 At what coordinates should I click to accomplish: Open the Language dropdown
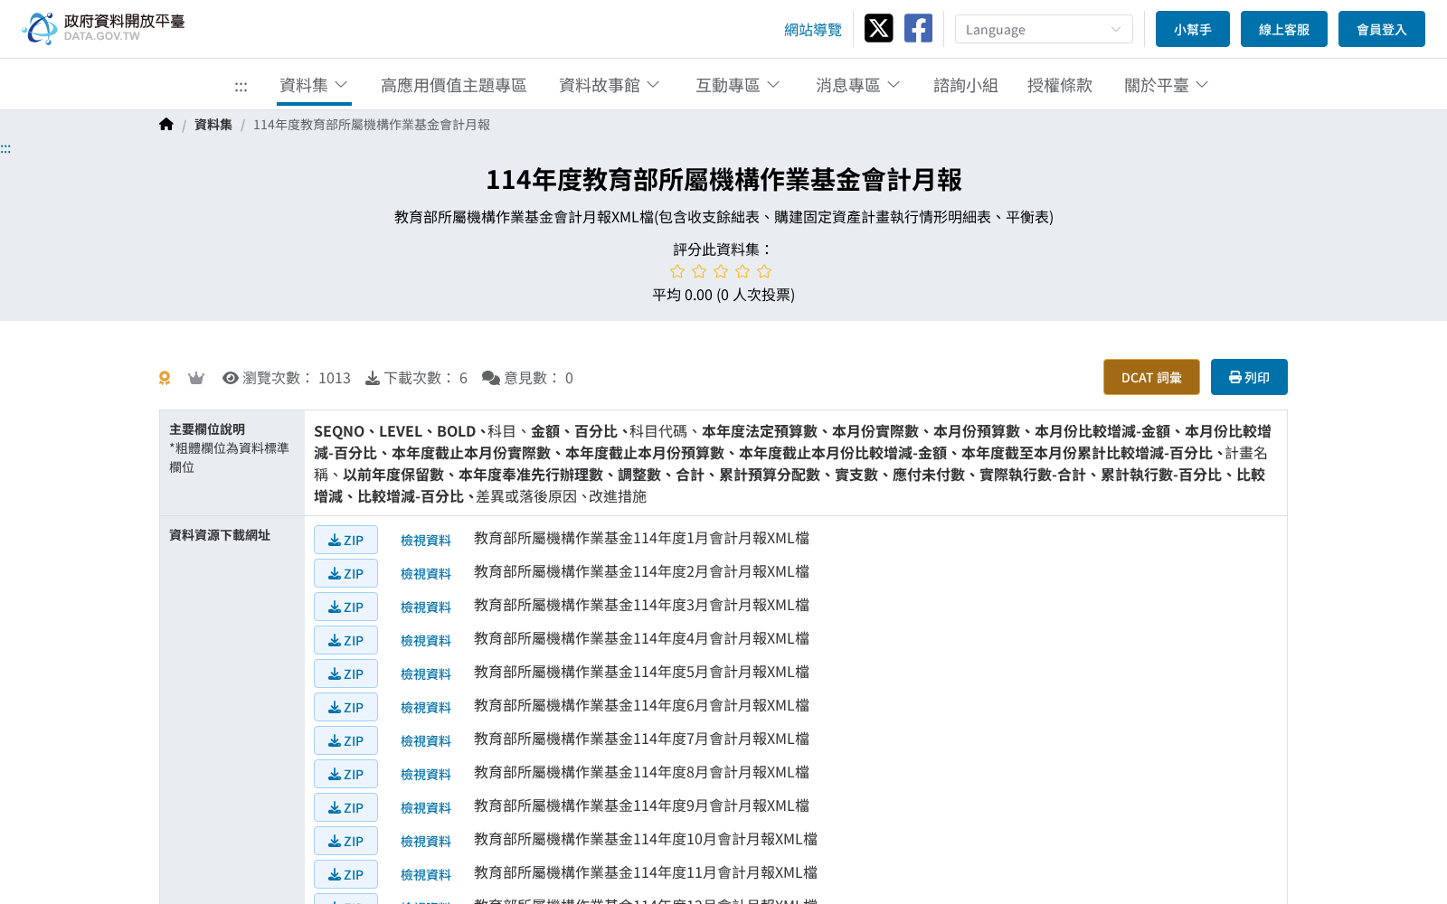(1044, 29)
